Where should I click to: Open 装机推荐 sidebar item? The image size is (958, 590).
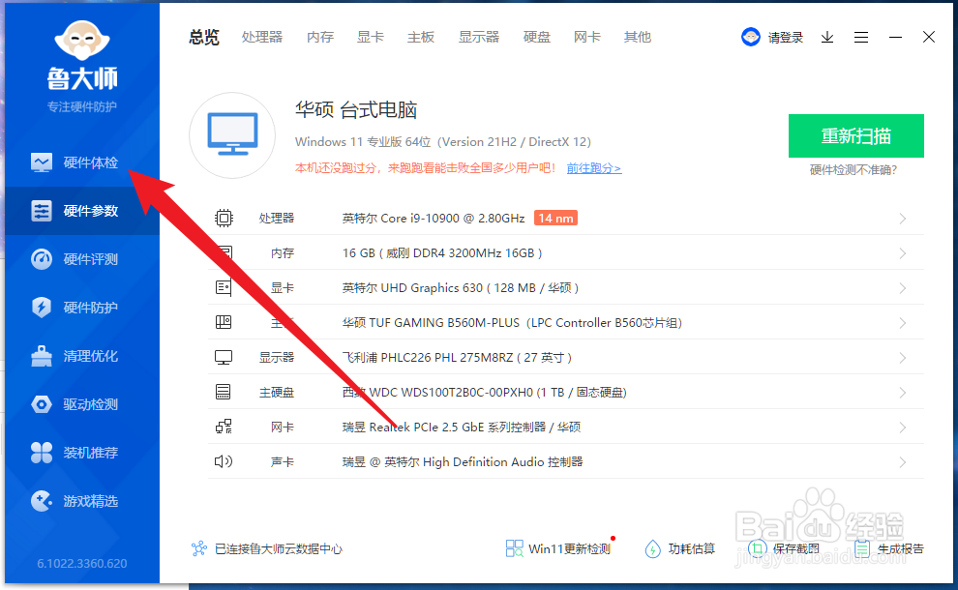coord(82,453)
